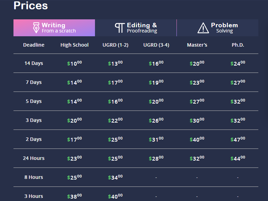Select the 7 Days deadline row label
The width and height of the screenshot is (268, 201).
(x=33, y=82)
